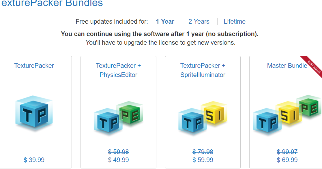Select the 1 Year updates option
Image resolution: width=322 pixels, height=169 pixels.
pos(165,21)
